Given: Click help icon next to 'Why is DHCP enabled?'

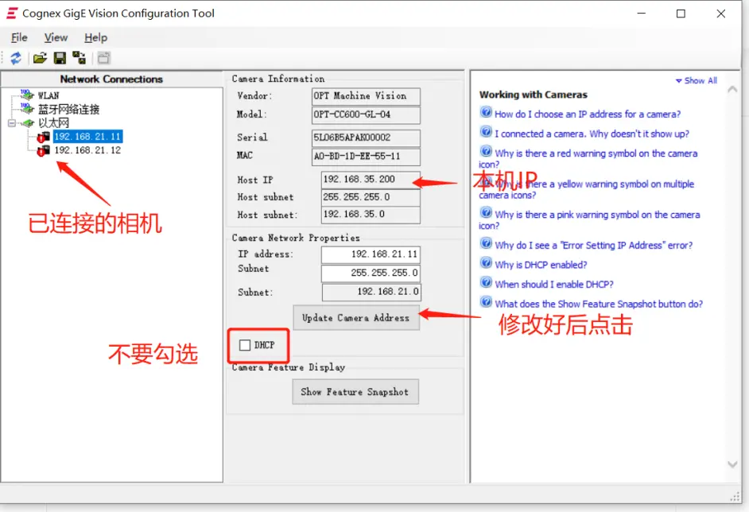Looking at the screenshot, I should point(486,262).
